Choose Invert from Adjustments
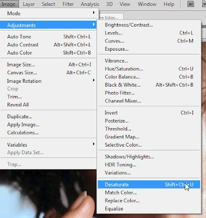Screen dimensions: 206x218 click(149, 113)
